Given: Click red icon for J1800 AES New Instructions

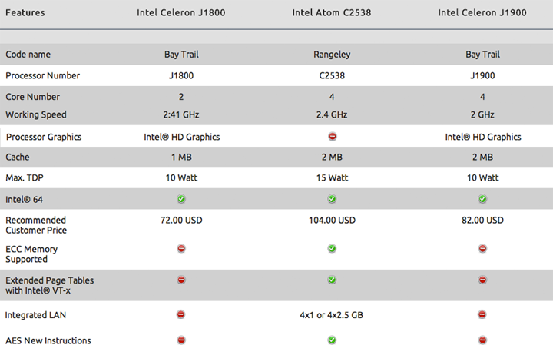Looking at the screenshot, I should click(x=181, y=340).
